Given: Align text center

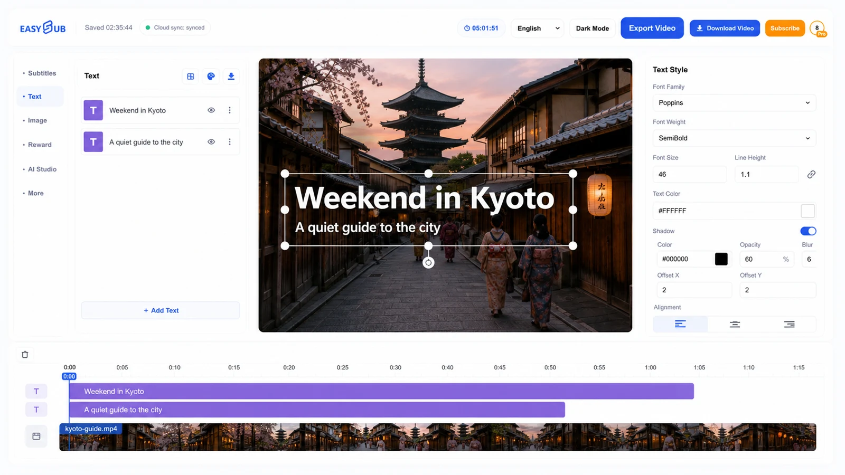Looking at the screenshot, I should (735, 324).
